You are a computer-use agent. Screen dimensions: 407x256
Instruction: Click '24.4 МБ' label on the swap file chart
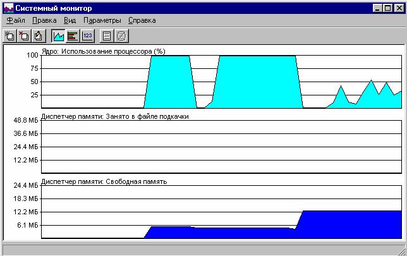click(x=26, y=147)
